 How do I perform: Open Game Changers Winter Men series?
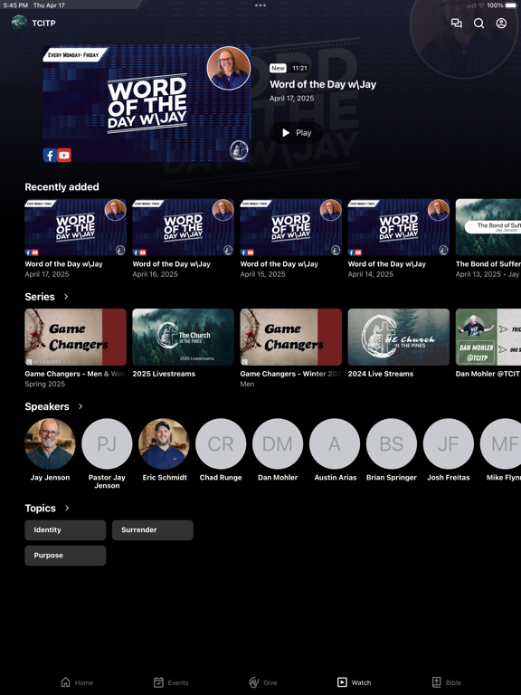click(290, 338)
